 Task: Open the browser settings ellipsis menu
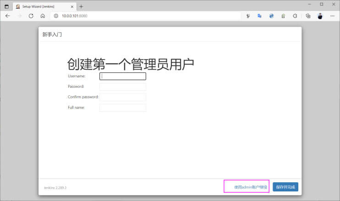(332, 16)
